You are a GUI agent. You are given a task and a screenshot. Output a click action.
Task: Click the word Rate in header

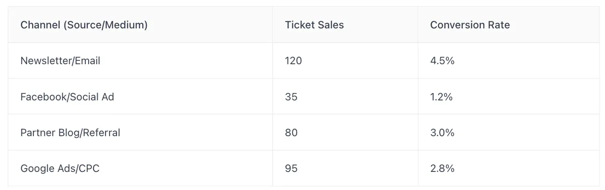(499, 25)
